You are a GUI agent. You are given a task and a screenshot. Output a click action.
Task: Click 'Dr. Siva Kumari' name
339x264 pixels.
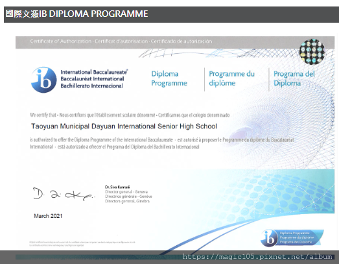click(117, 187)
